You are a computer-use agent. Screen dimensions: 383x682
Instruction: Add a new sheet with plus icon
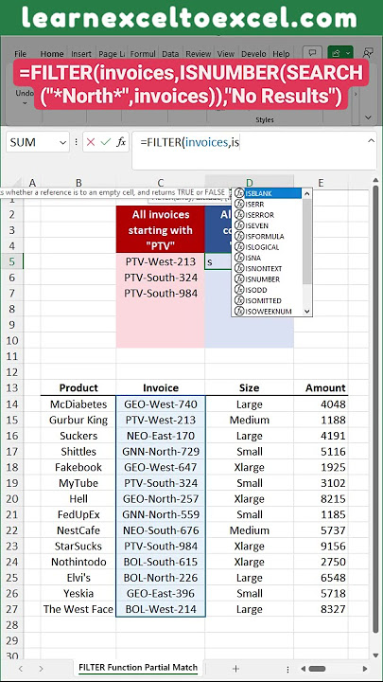235,668
